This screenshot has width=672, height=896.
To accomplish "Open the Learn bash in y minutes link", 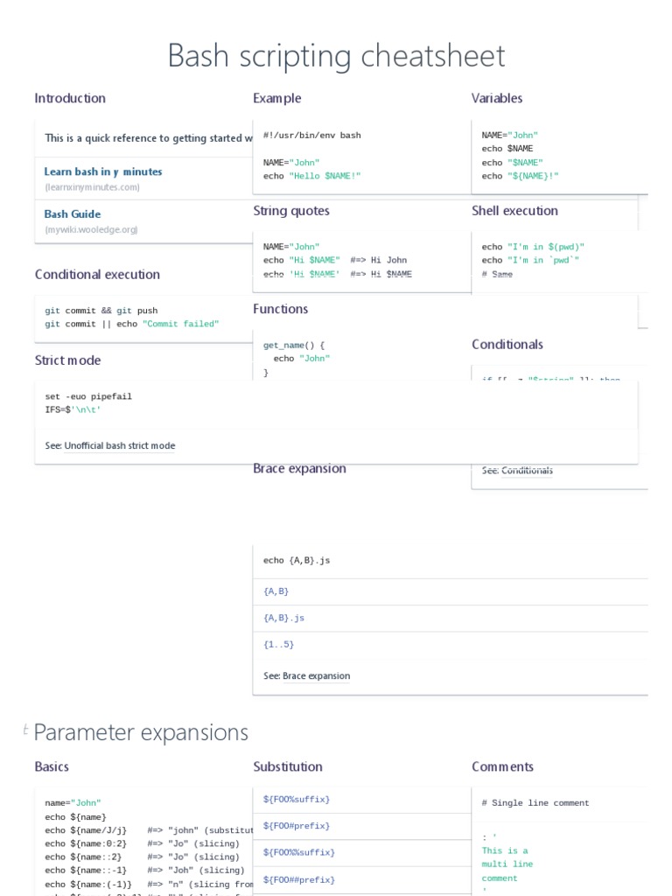I will (103, 171).
